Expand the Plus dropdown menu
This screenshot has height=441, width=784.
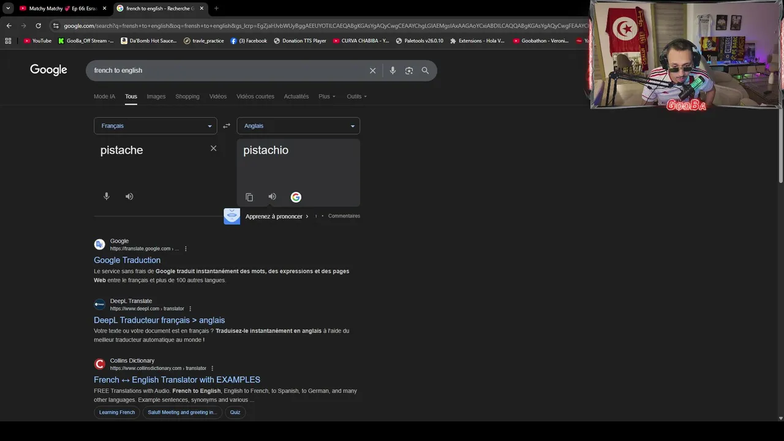pos(327,96)
